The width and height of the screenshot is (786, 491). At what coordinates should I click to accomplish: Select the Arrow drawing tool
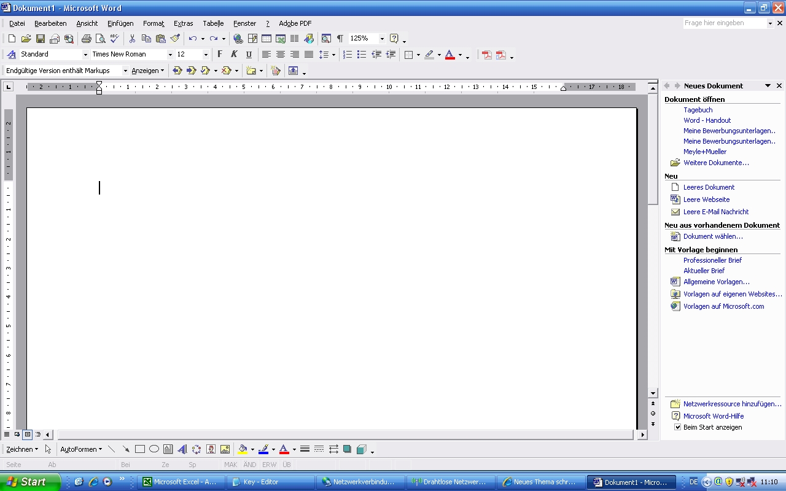pyautogui.click(x=126, y=449)
